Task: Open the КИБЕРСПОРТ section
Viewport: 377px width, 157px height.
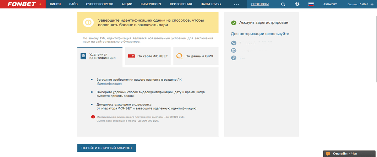Action: pyautogui.click(x=151, y=4)
